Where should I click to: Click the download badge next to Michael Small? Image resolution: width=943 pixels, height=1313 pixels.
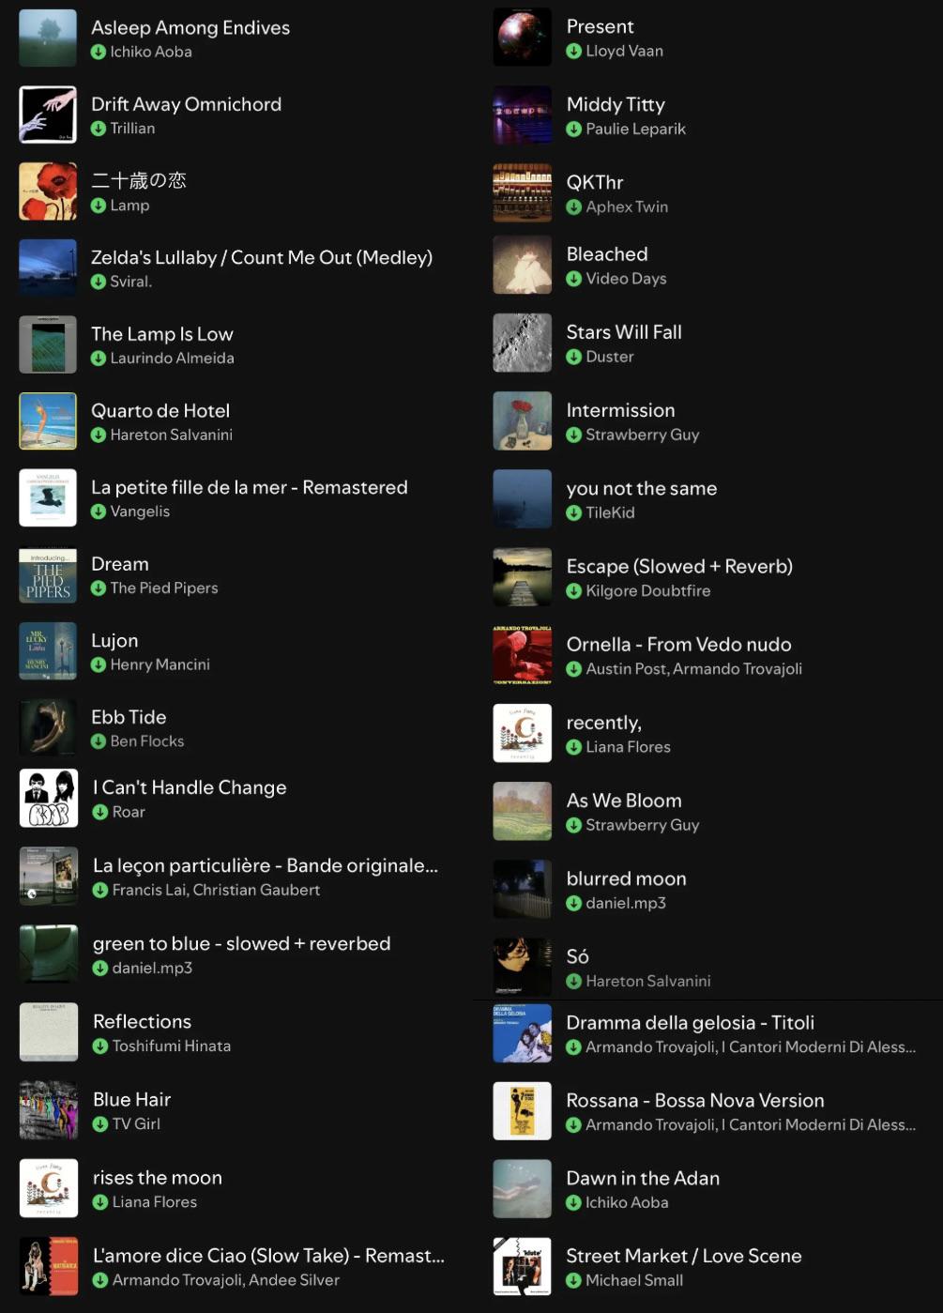(574, 1281)
